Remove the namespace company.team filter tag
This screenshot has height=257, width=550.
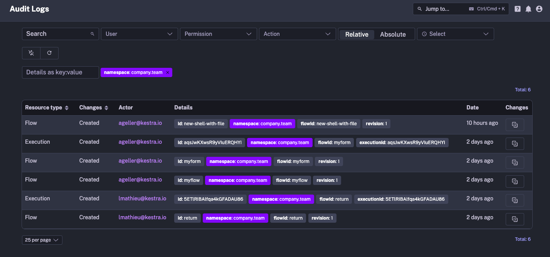(x=168, y=72)
